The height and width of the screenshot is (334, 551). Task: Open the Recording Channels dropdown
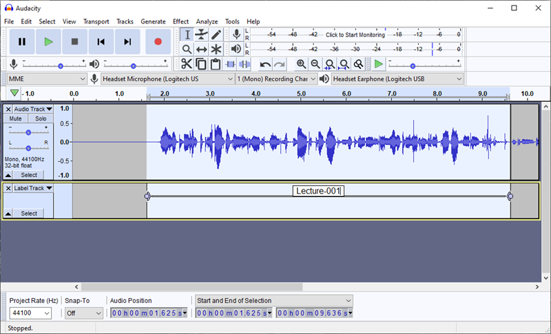[x=276, y=79]
